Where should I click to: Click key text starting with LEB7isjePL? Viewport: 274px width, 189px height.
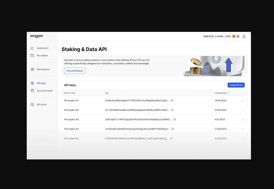pos(138,119)
